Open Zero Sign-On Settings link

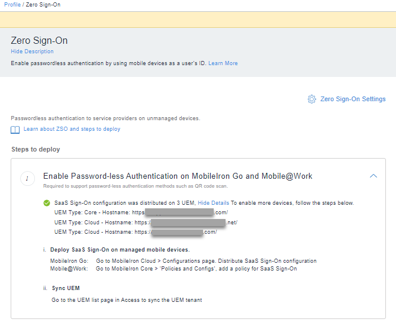click(353, 99)
